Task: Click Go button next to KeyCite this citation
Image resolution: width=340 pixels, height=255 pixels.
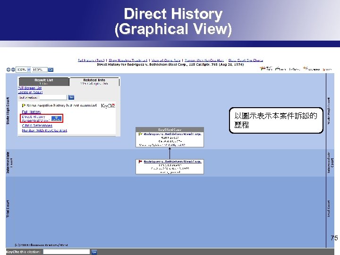Action: tap(94, 252)
